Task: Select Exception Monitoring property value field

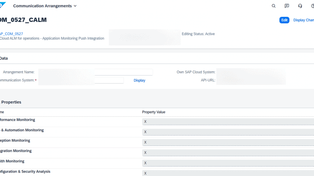Action: tap(228, 143)
